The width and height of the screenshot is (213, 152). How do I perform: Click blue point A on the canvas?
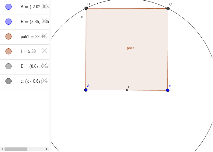86,90
